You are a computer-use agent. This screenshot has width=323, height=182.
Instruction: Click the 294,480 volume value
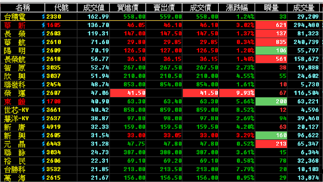(306, 25)
